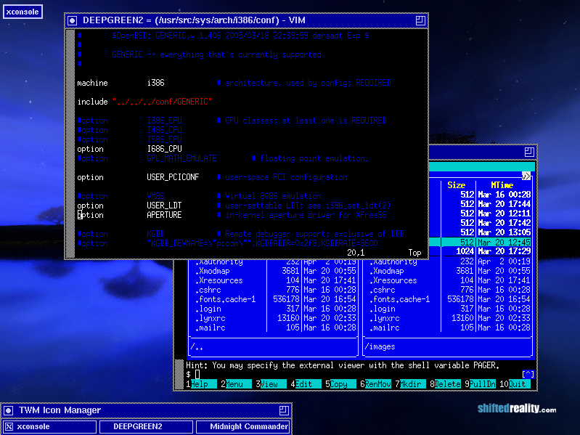Image resolution: width=580 pixels, height=435 pixels.
Task: Click the 8 Delete button
Action: pos(448,384)
